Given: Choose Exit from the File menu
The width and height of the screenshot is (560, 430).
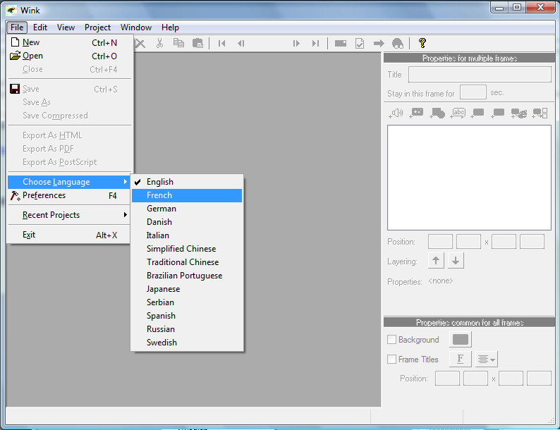Looking at the screenshot, I should (68, 235).
